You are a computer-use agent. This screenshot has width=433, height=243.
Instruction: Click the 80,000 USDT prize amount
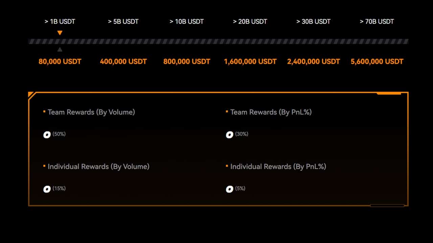click(60, 62)
